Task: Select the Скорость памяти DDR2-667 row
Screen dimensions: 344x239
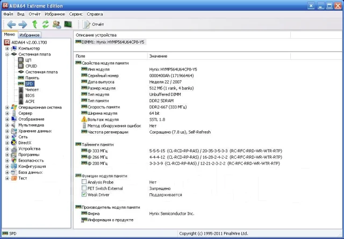Action: pyautogui.click(x=134, y=107)
